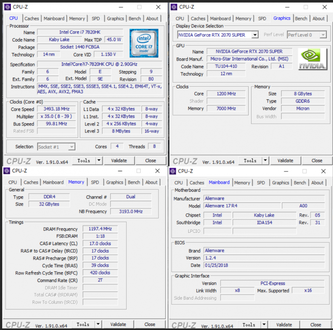Click the DRAM Frequency value 1197.4 MHz
Image resolution: width=333 pixels, height=330 pixels.
[x=100, y=229]
